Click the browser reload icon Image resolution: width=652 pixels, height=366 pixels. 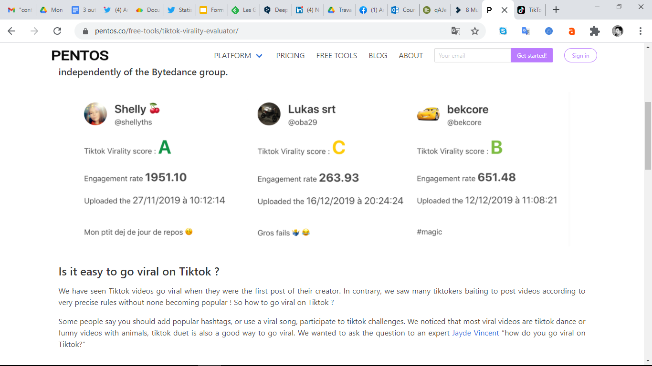57,31
